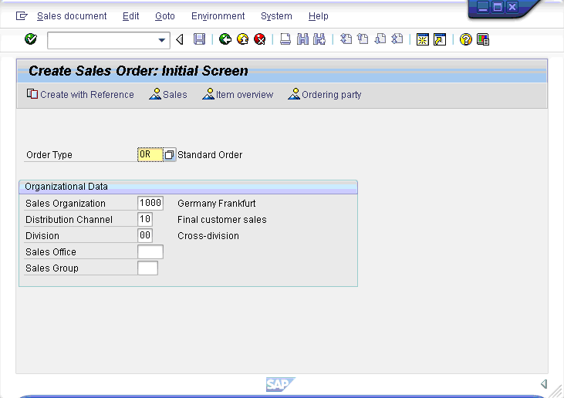Image resolution: width=564 pixels, height=398 pixels.
Task: Open Help via the question mark icon
Action: 465,39
